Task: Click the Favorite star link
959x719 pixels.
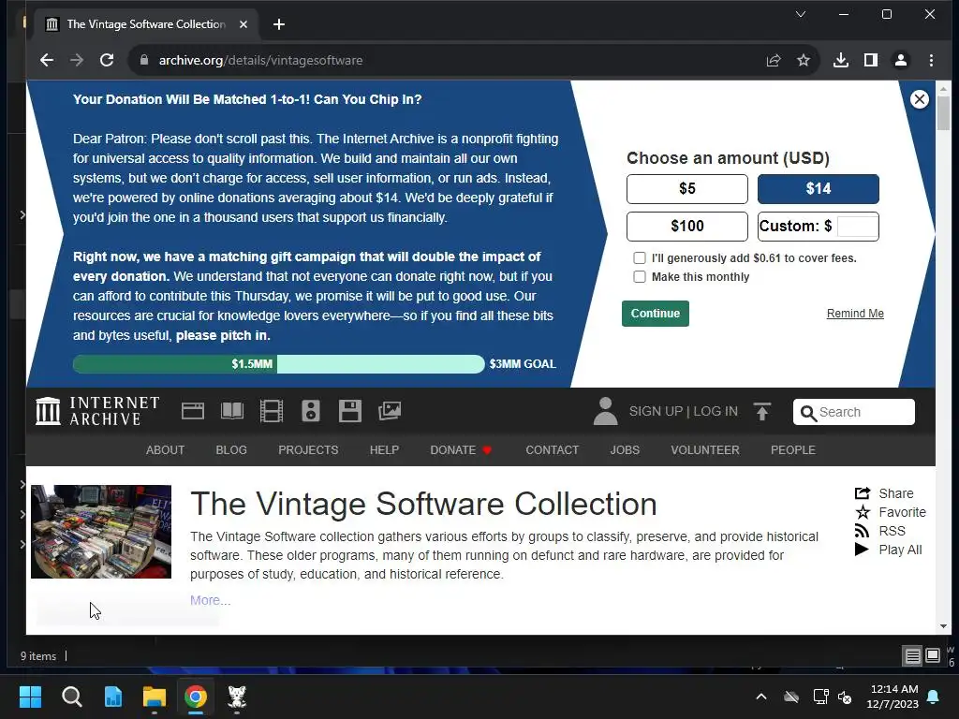Action: 891,512
